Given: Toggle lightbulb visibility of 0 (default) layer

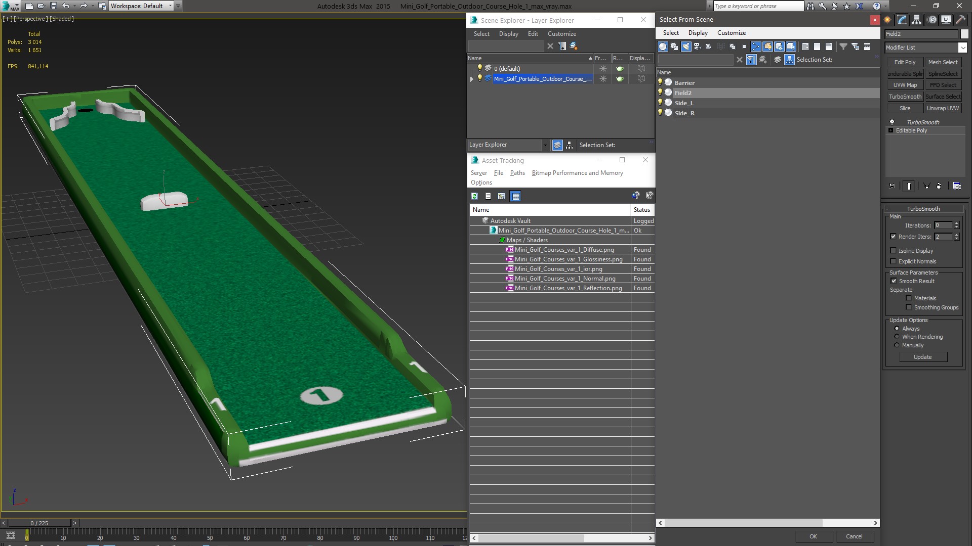Looking at the screenshot, I should click(479, 68).
